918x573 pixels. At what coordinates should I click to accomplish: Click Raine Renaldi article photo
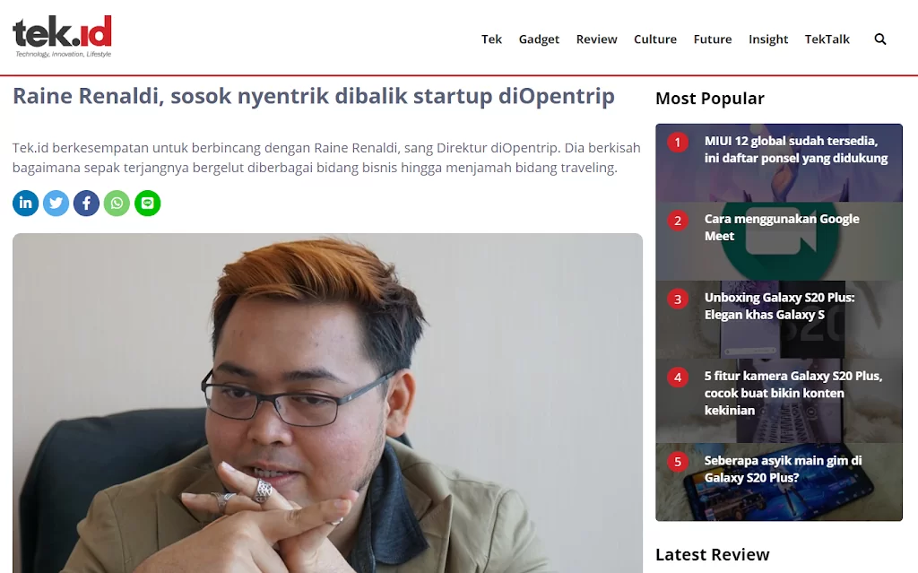tap(327, 404)
